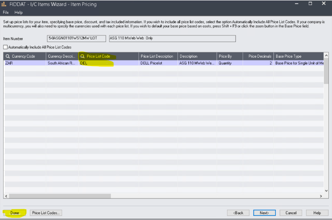Open the Help menu
Screen dimensions: 332x220
point(18,12)
